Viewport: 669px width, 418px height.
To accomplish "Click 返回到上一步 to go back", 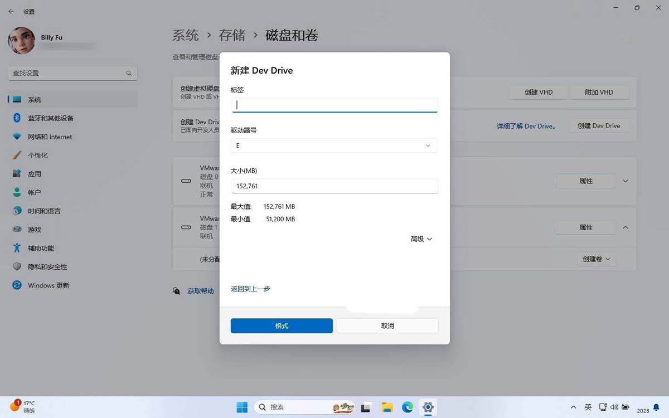I will pos(250,289).
